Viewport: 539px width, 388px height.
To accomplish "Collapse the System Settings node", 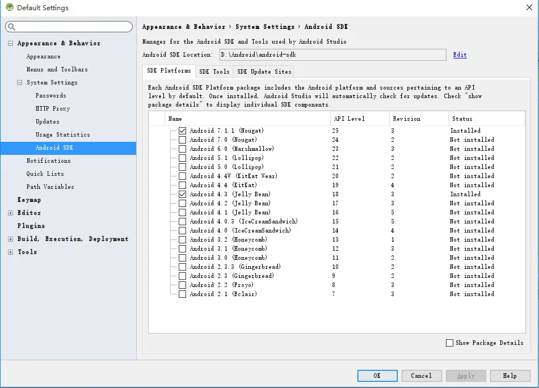I will point(20,82).
